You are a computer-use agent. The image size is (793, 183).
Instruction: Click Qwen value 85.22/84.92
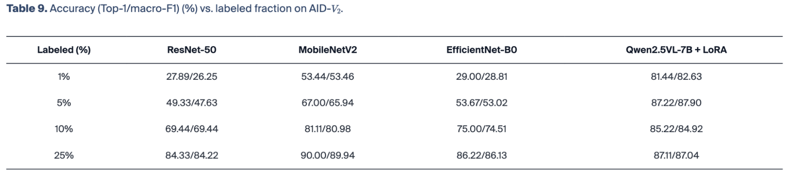coord(676,129)
